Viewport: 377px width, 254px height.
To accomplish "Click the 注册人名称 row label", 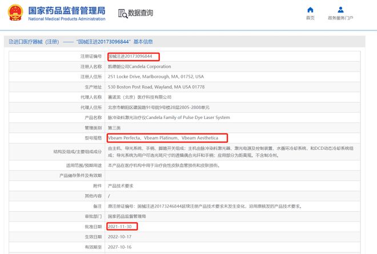I will click(x=91, y=66).
